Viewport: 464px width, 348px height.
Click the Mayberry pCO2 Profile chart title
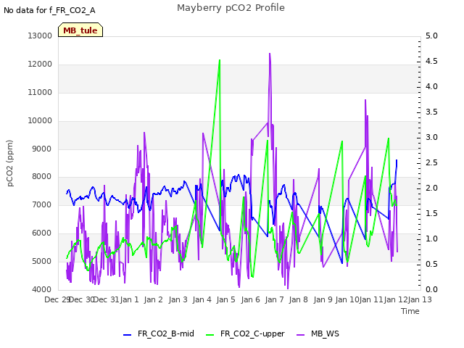231,8
